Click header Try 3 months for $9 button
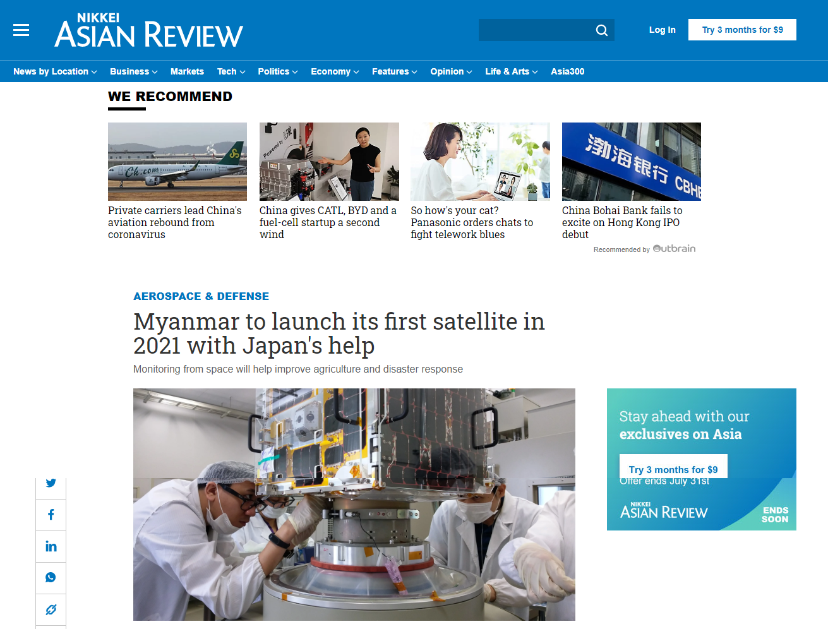Viewport: 828px width, 629px height. coord(742,30)
